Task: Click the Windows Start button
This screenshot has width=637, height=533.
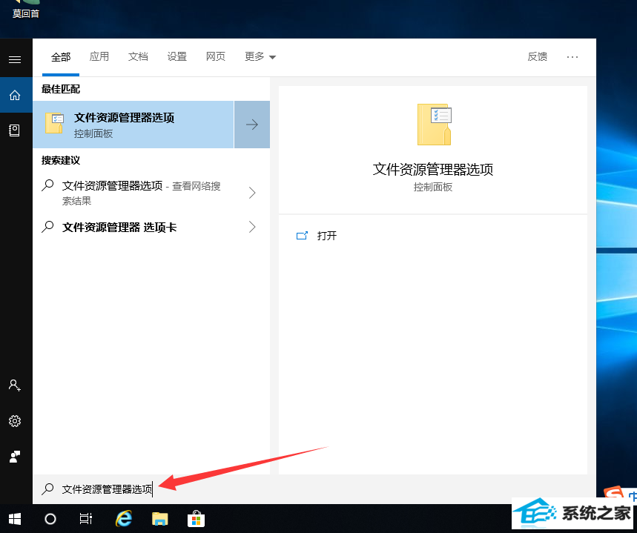Action: point(15,519)
